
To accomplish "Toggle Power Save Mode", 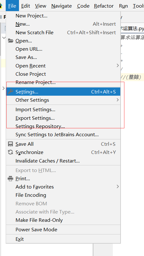I will 63,230.
